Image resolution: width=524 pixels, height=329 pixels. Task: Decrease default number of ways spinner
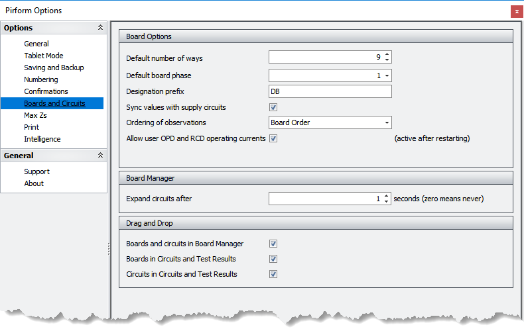(387, 61)
